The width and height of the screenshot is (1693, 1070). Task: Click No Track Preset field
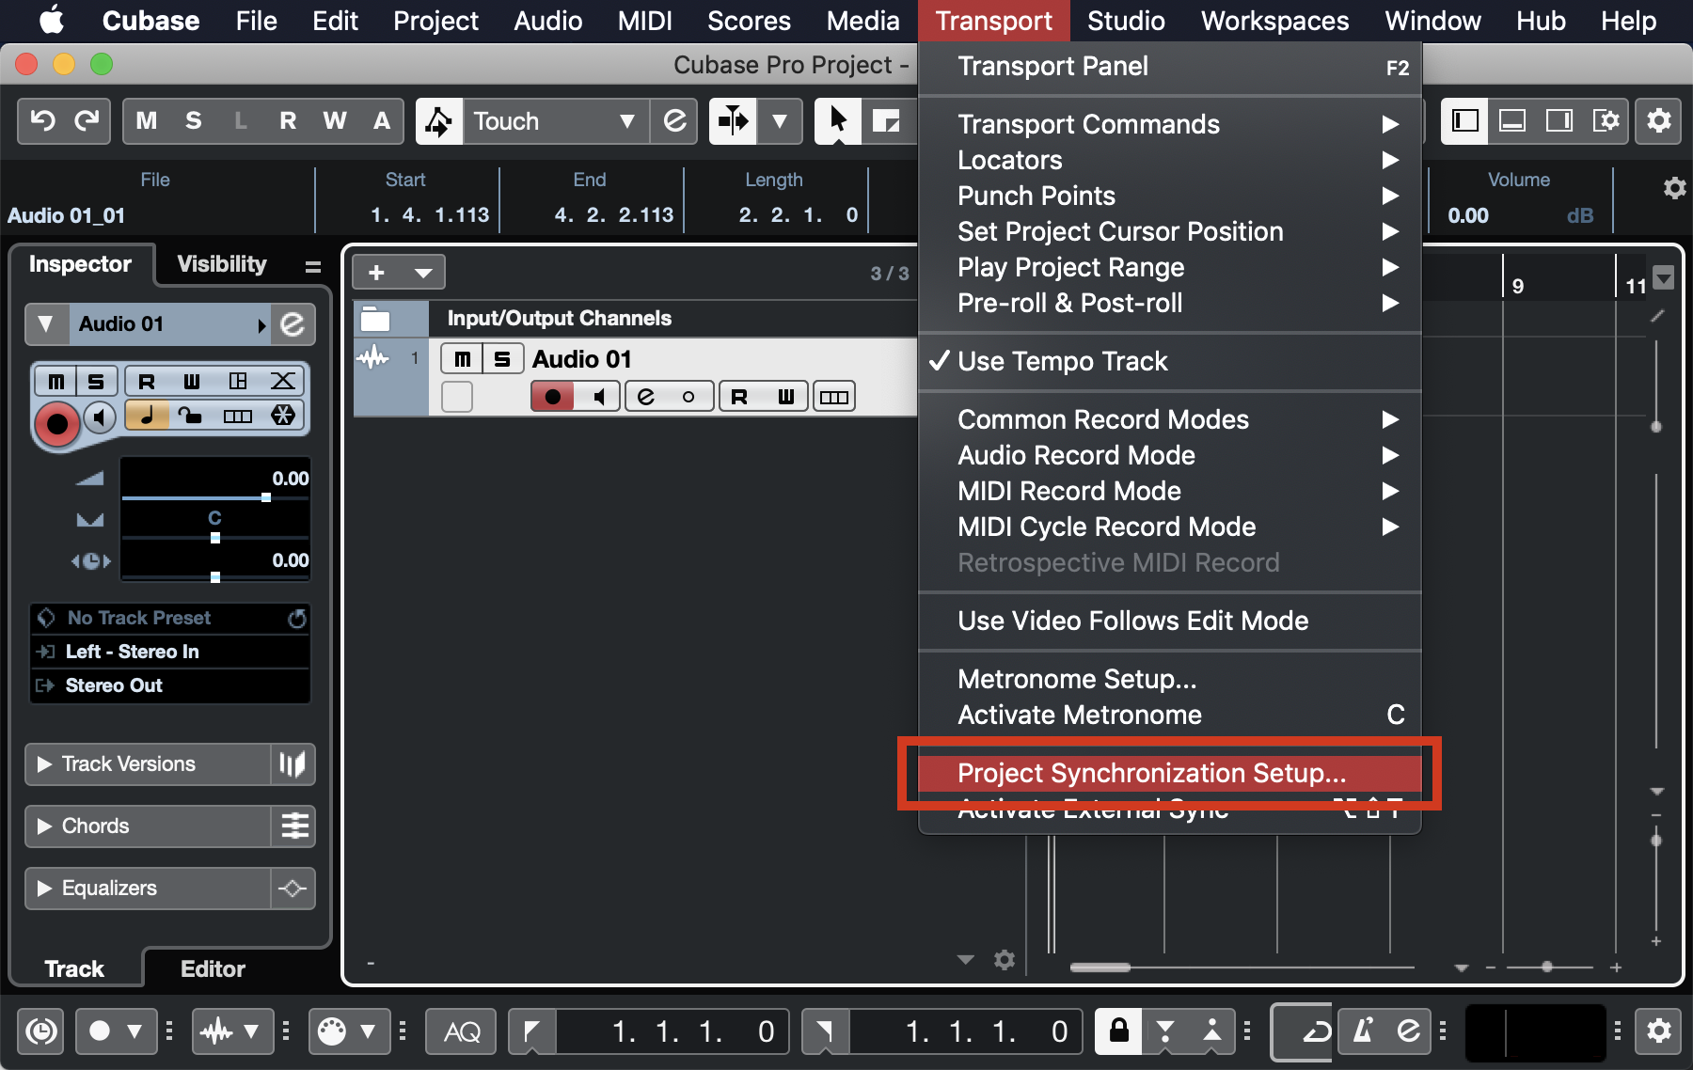pos(169,618)
